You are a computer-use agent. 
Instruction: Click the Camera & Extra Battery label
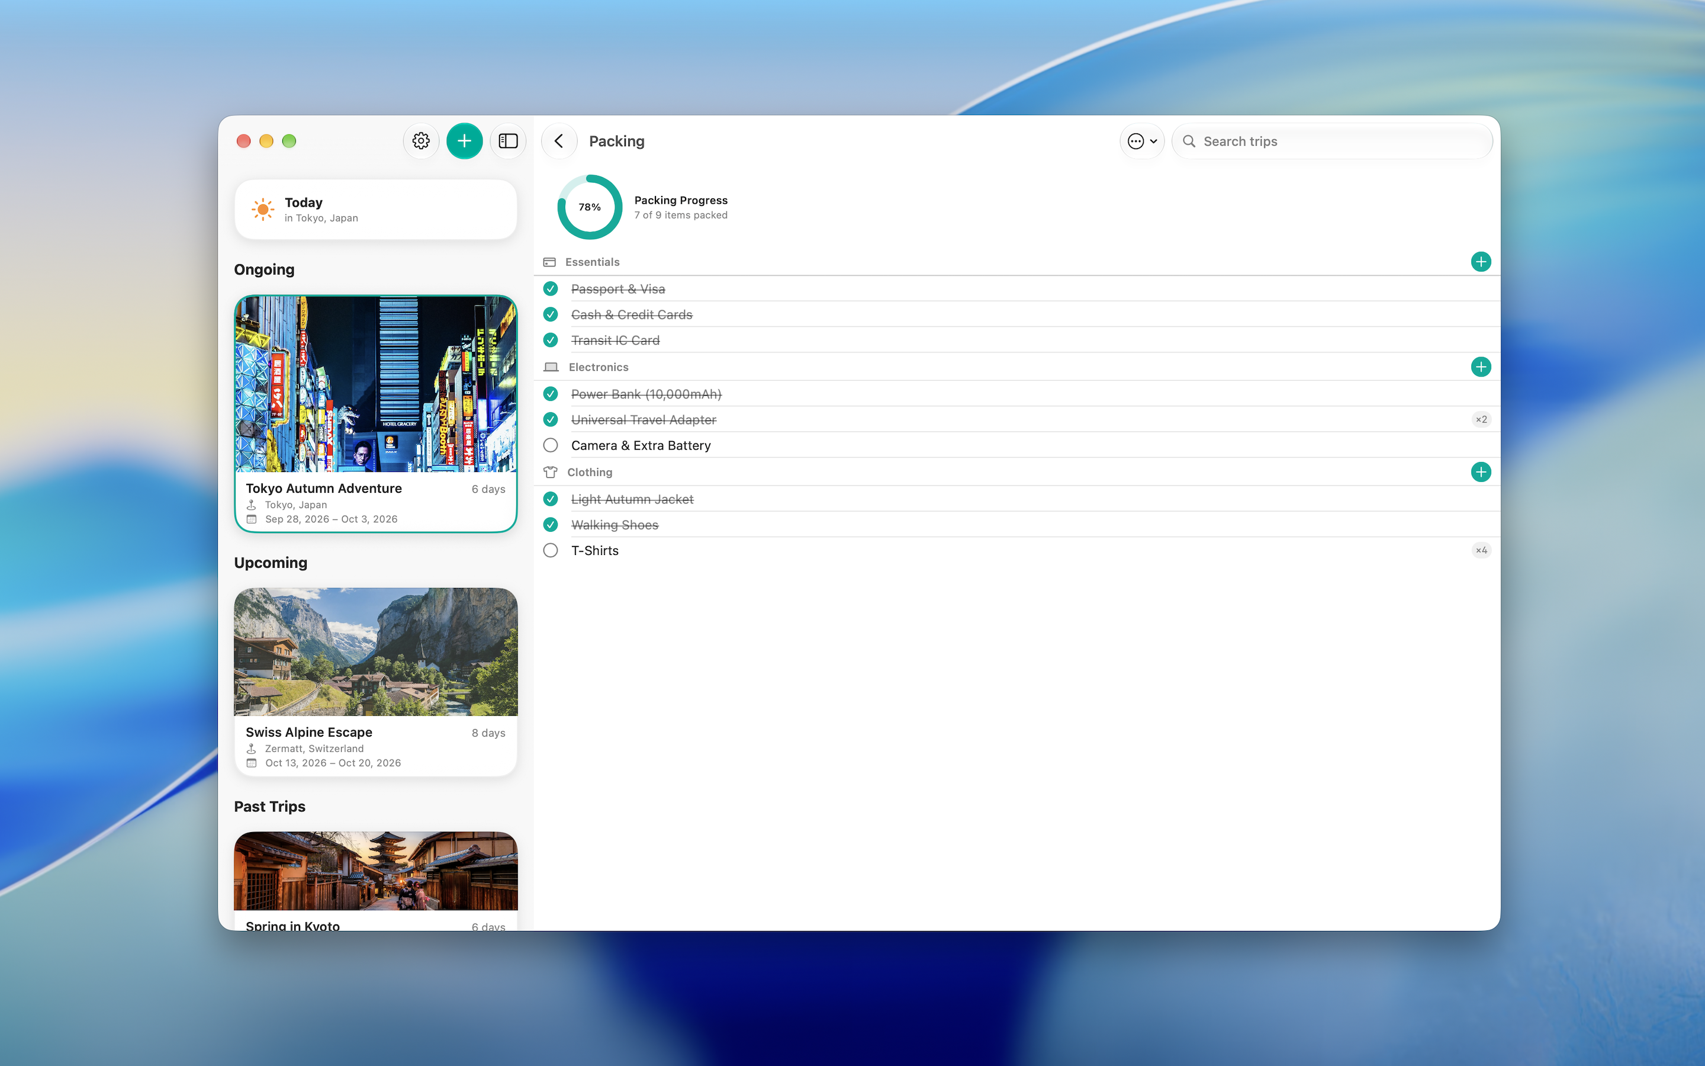[641, 445]
